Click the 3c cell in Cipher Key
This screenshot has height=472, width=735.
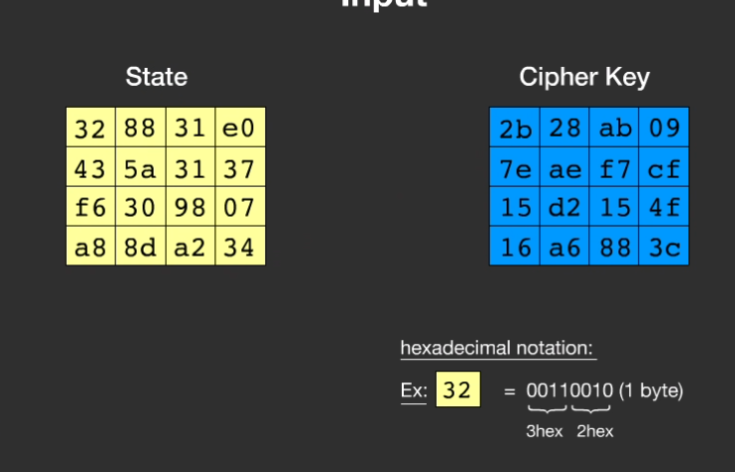click(664, 246)
